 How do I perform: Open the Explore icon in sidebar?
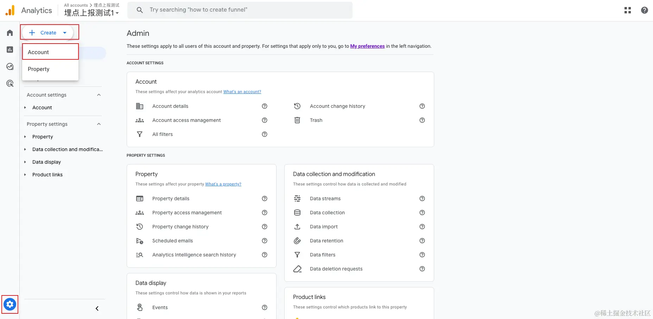click(x=10, y=66)
